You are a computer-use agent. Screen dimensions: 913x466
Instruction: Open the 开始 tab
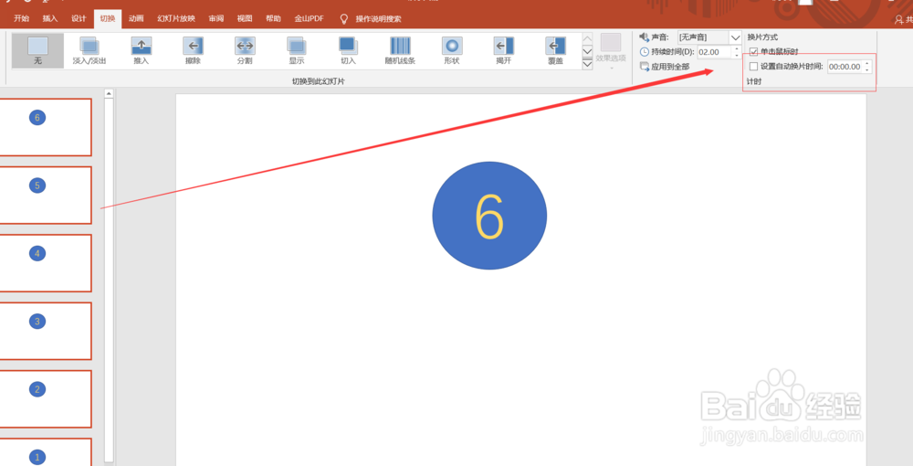click(22, 18)
